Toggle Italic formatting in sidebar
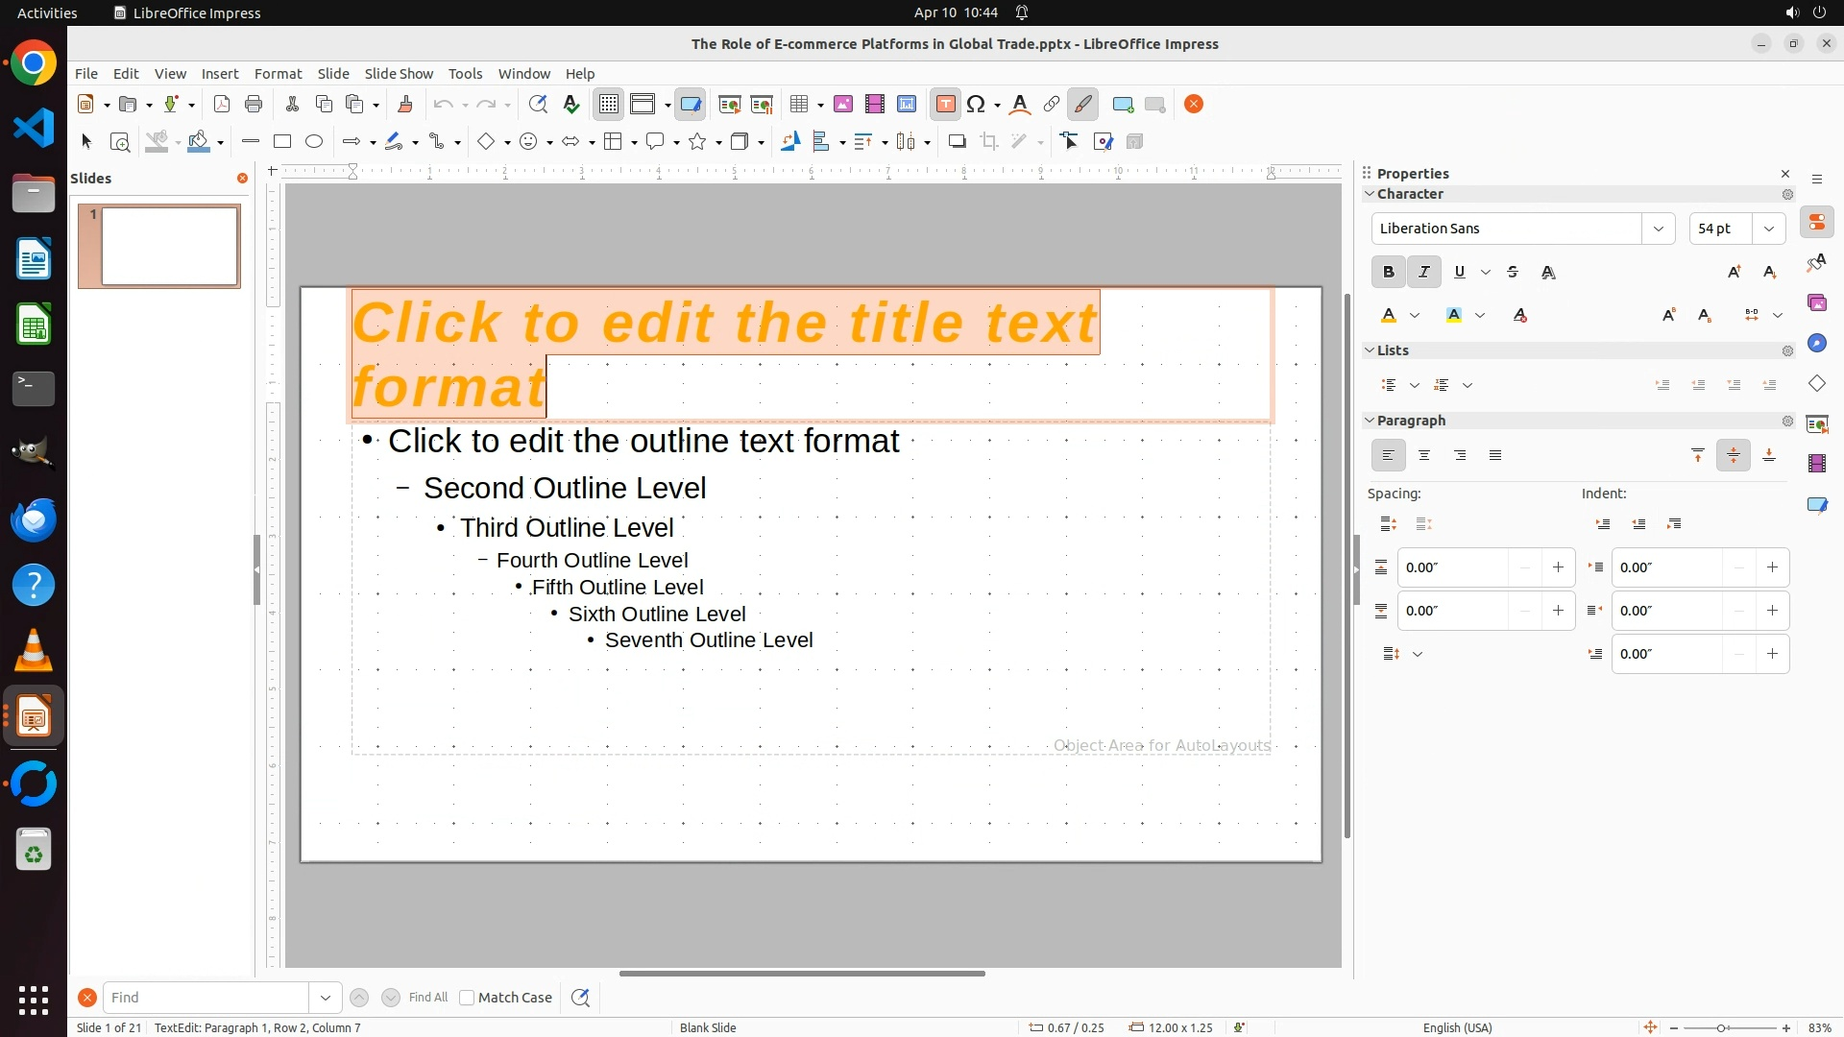Viewport: 1844px width, 1037px height. point(1423,273)
